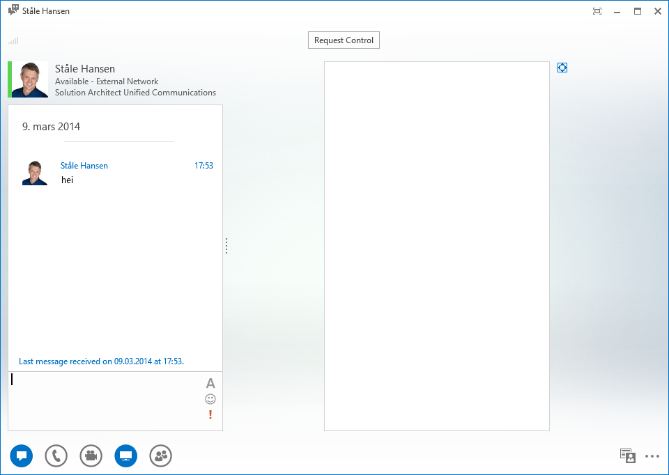
Task: Collapse the date divider for 9. mars 2014
Action: [x=52, y=126]
